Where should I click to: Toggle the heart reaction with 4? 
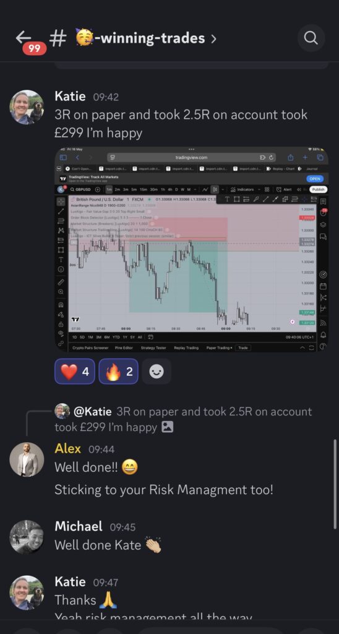pyautogui.click(x=75, y=371)
